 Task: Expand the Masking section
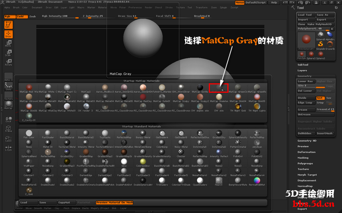(303, 158)
